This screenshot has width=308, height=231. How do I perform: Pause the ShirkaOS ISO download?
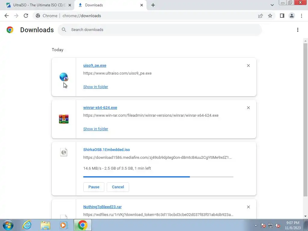[94, 187]
